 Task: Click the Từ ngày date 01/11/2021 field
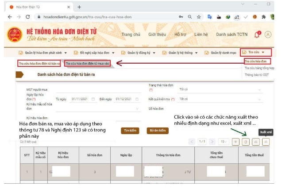click(x=83, y=99)
